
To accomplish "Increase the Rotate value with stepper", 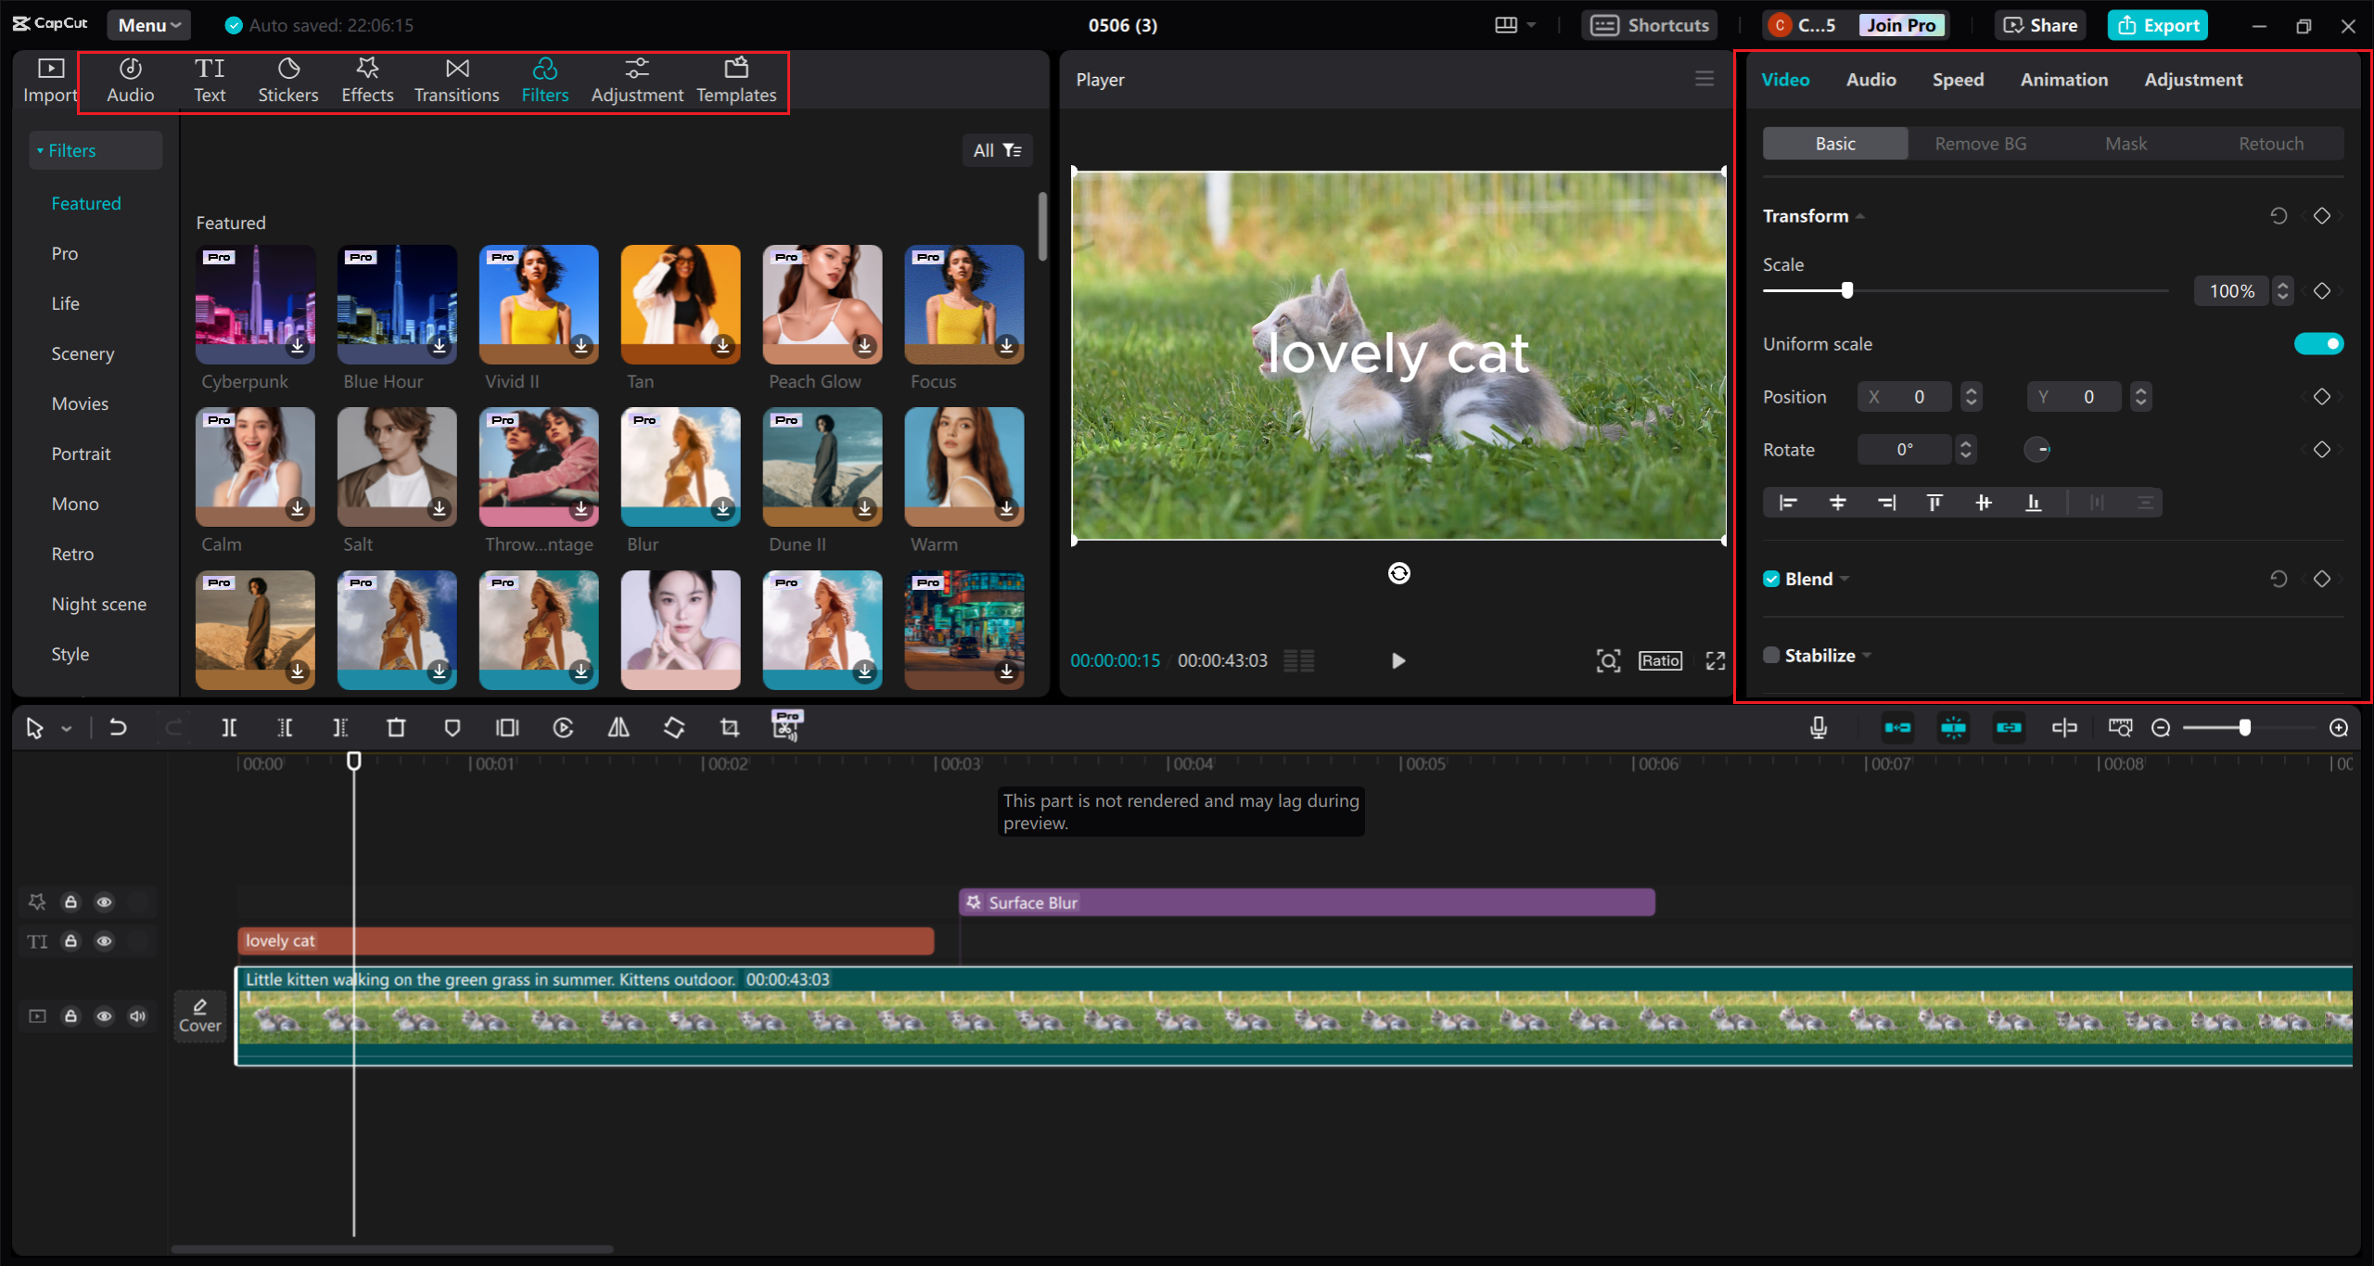I will pyautogui.click(x=1965, y=443).
